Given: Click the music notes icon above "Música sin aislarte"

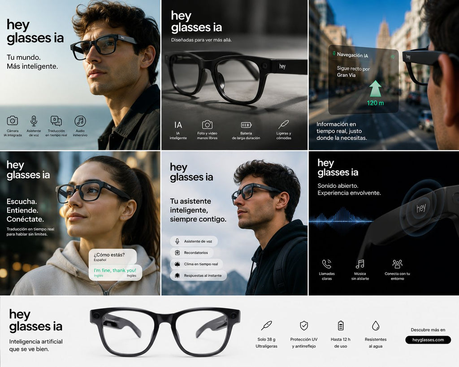Looking at the screenshot, I should [x=360, y=263].
